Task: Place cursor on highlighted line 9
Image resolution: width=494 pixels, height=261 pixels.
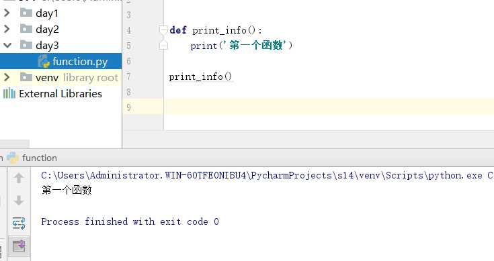Action: tap(329, 107)
